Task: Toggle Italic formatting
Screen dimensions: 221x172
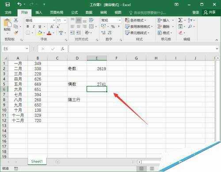Action: point(34,26)
